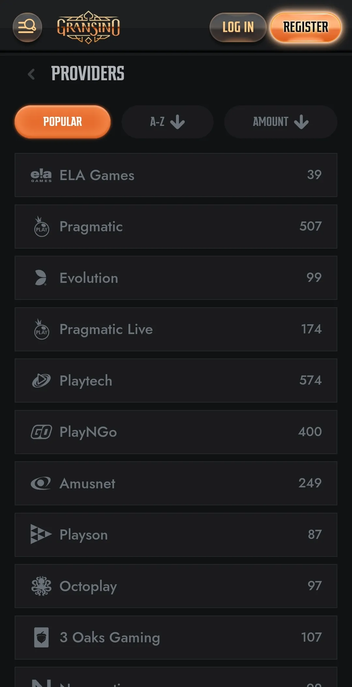Screen dimensions: 352x687
Task: Click the Playtech provider logo icon
Action: coord(41,381)
